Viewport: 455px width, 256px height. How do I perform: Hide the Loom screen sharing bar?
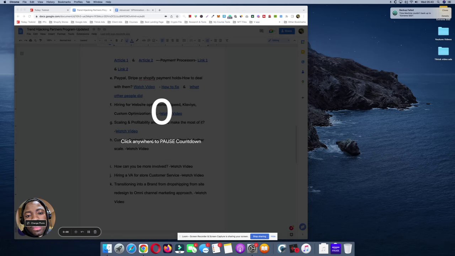click(x=273, y=236)
